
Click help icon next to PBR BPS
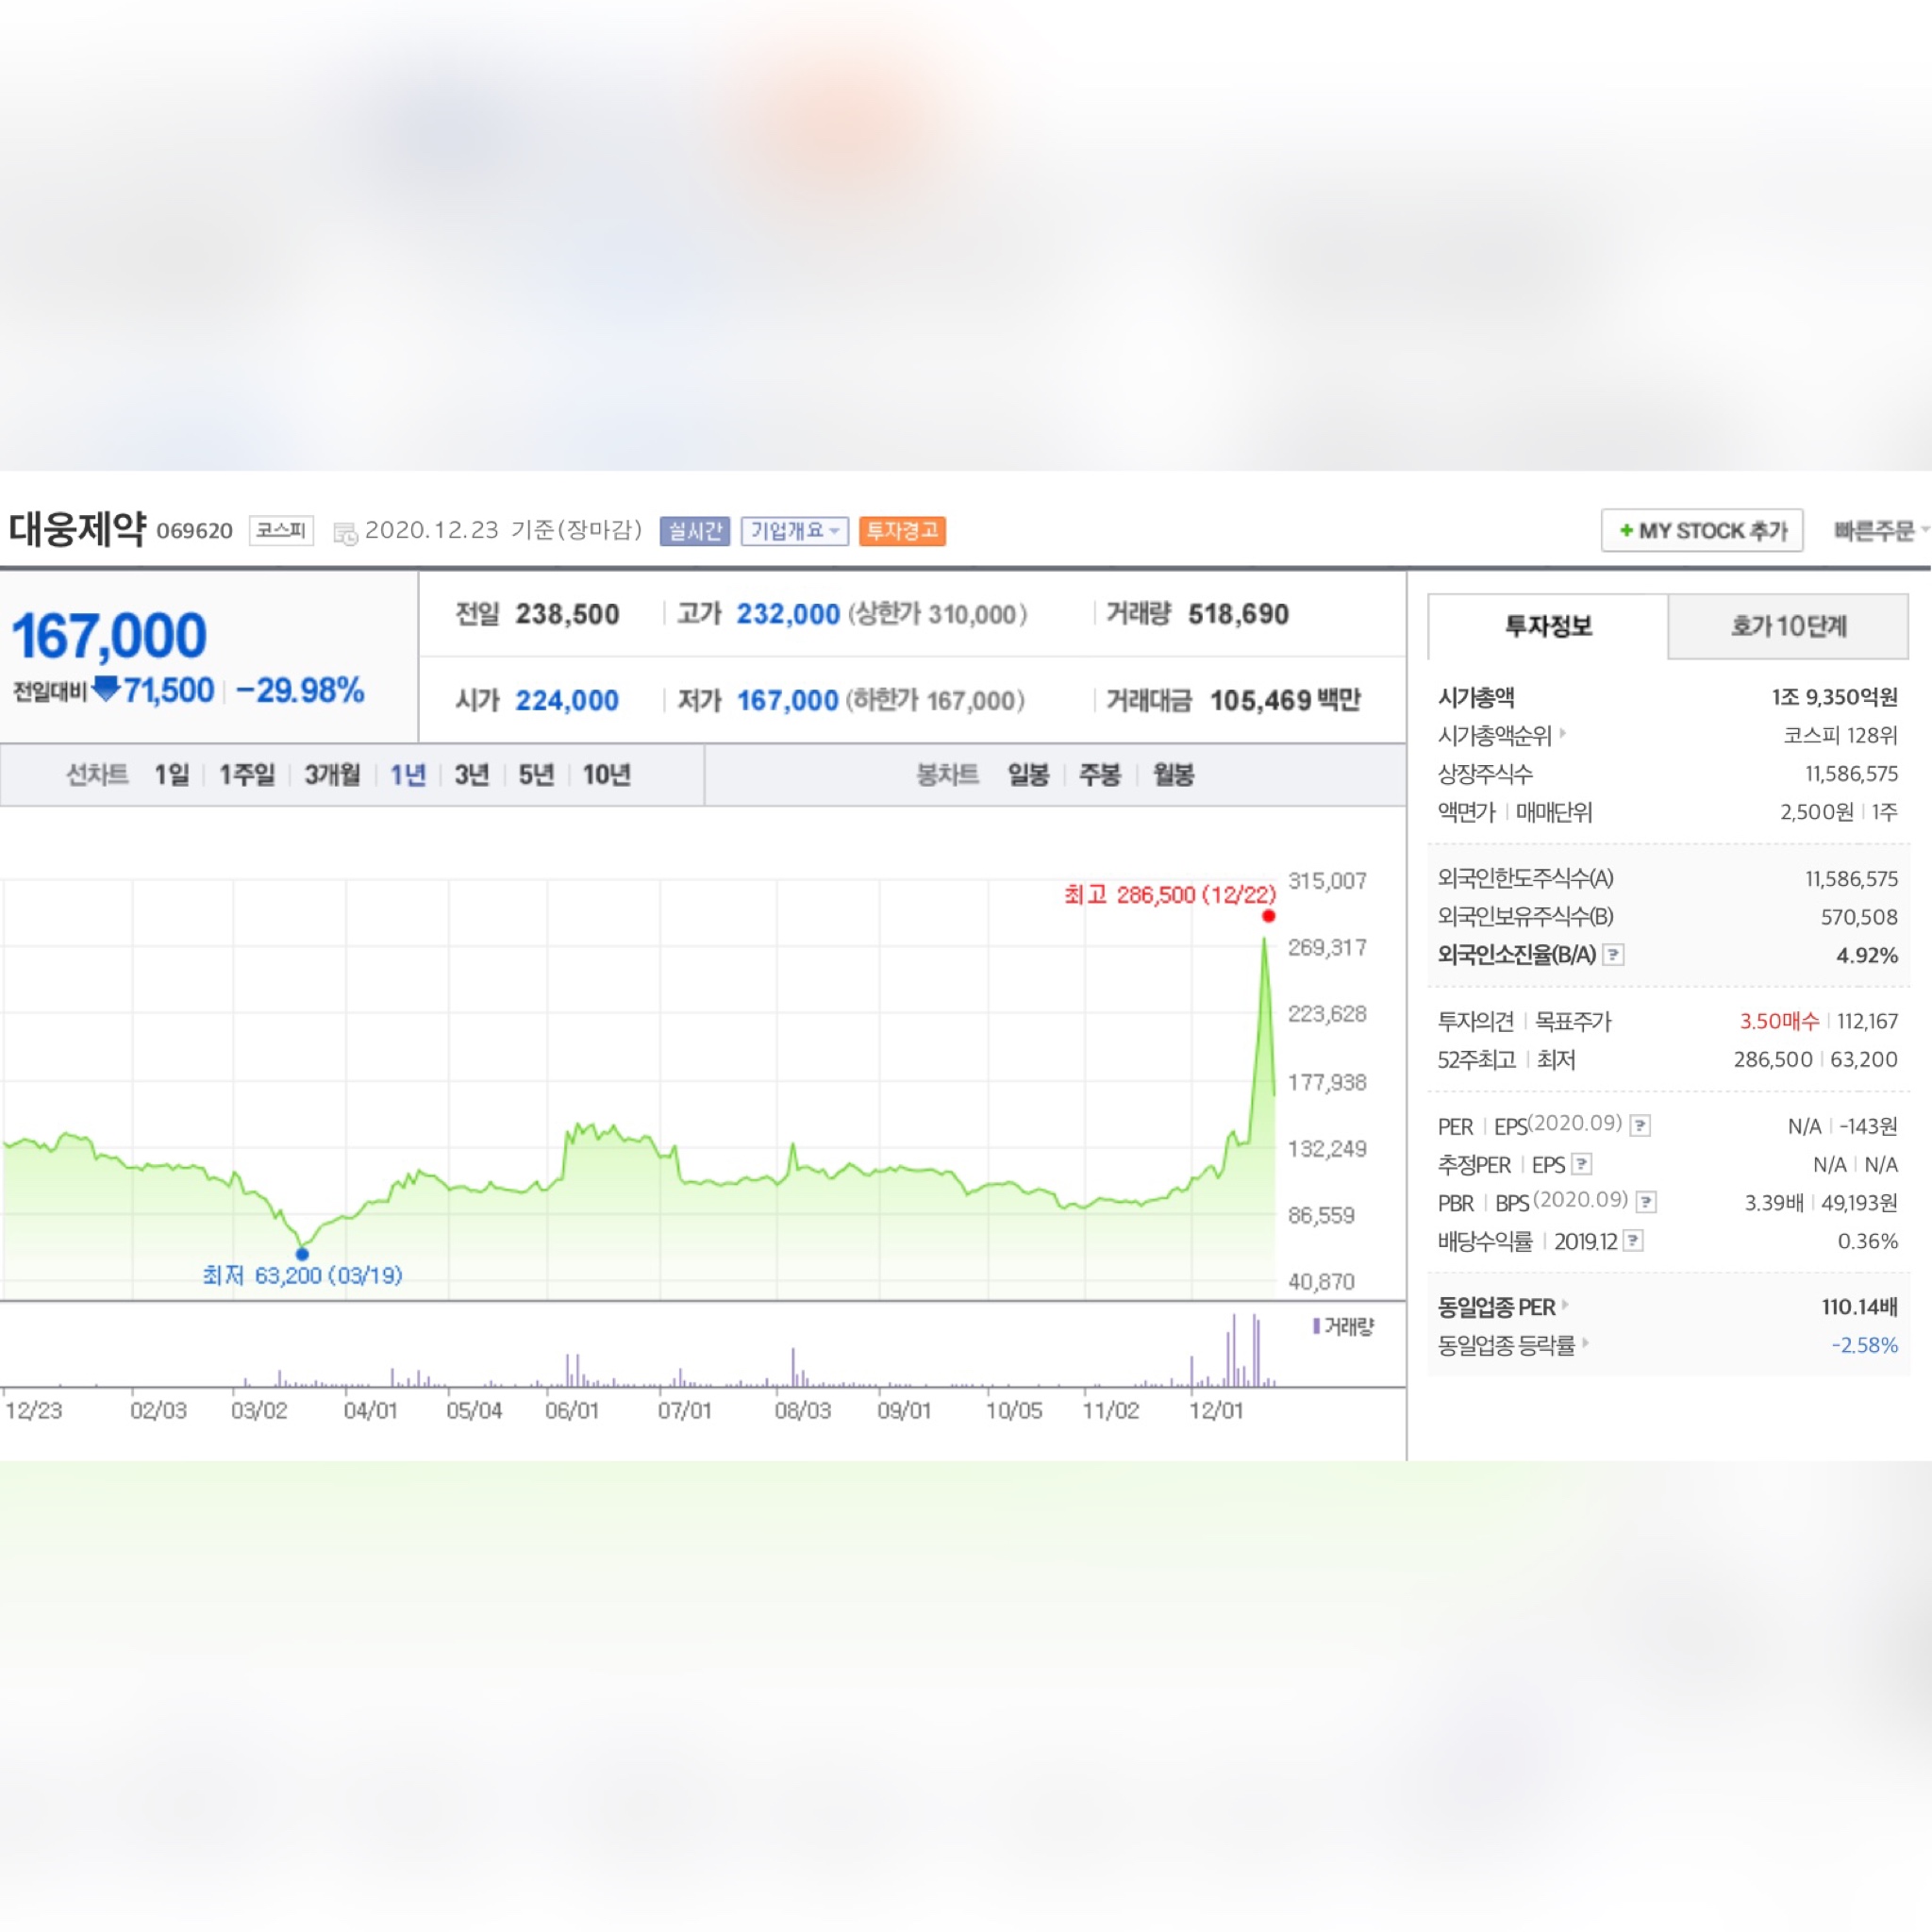click(x=1646, y=1201)
